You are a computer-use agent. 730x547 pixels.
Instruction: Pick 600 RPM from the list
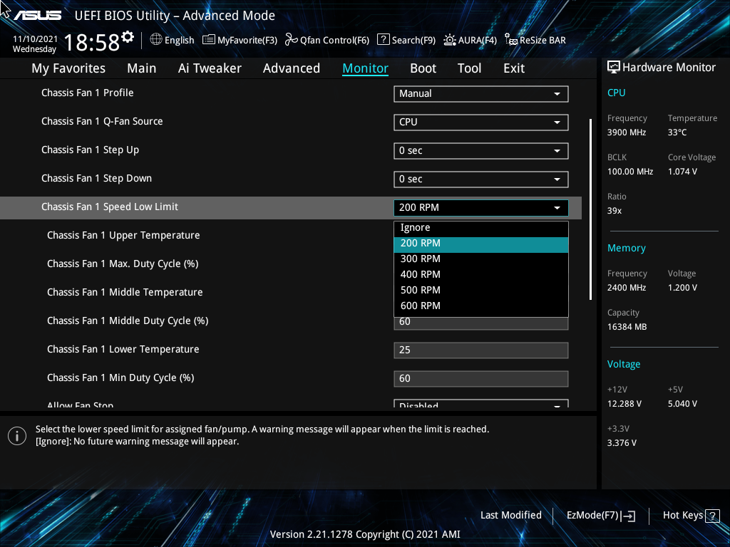tap(481, 306)
